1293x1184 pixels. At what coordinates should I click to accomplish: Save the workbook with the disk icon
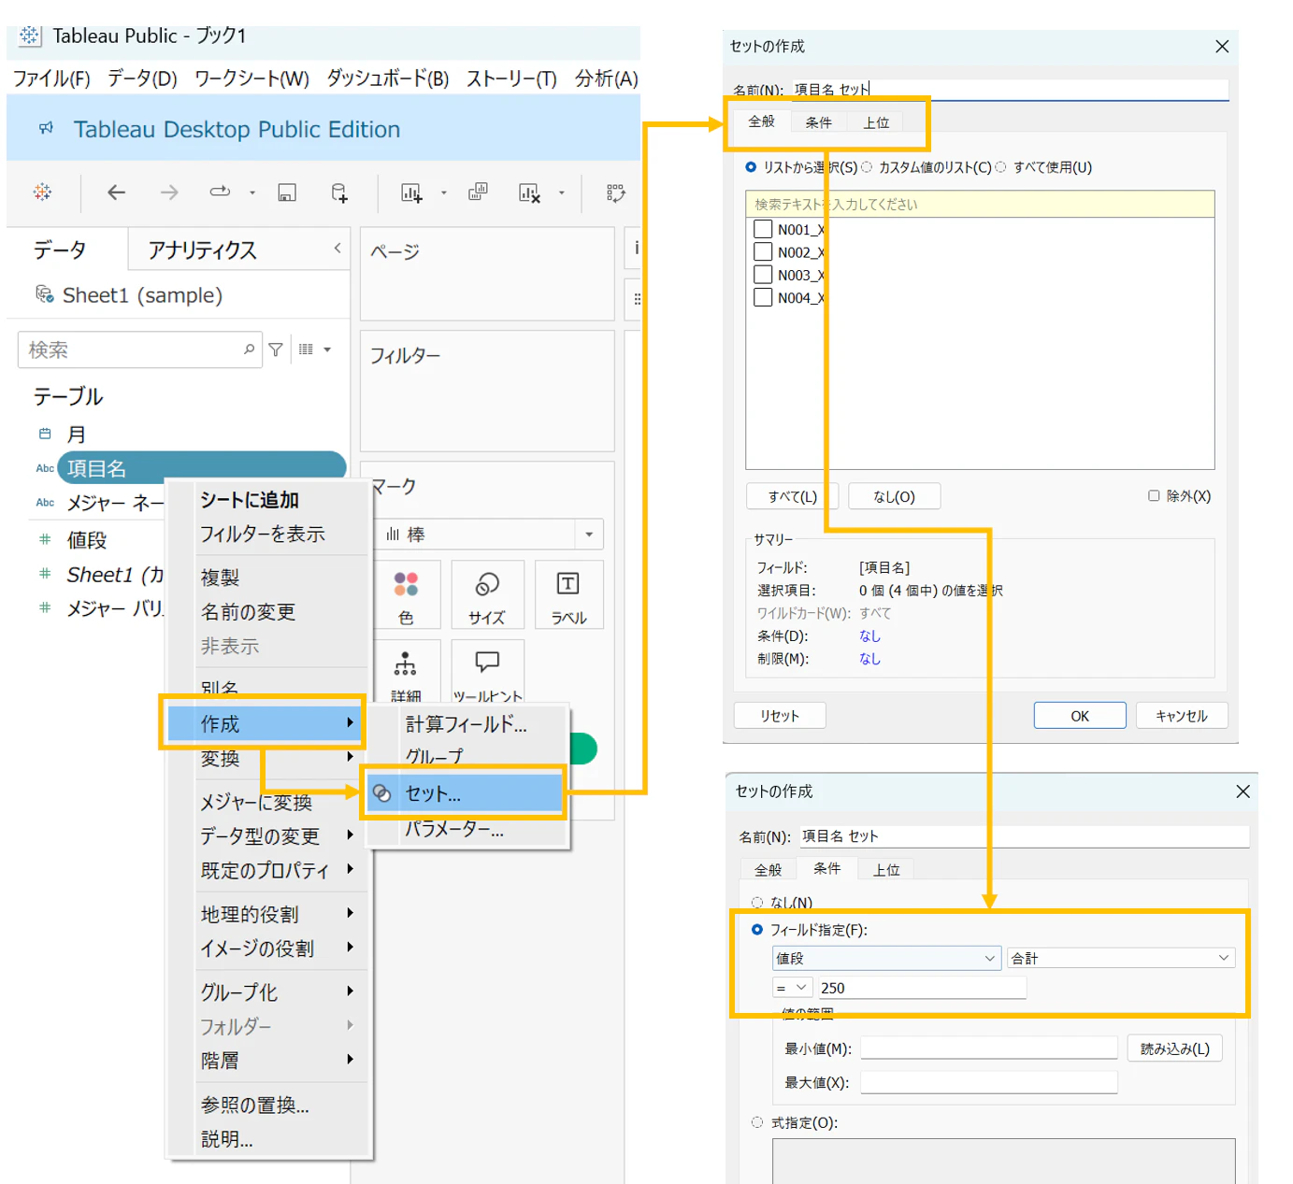point(287,193)
